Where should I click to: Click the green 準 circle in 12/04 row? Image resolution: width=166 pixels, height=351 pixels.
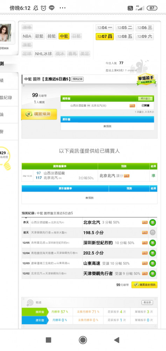pyautogui.click(x=153, y=253)
